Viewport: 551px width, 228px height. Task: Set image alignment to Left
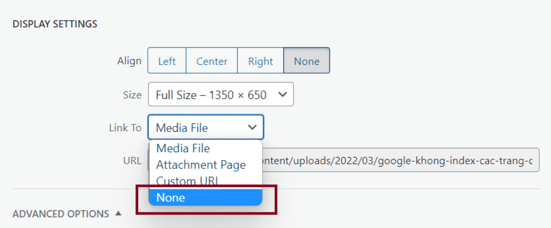(x=167, y=61)
